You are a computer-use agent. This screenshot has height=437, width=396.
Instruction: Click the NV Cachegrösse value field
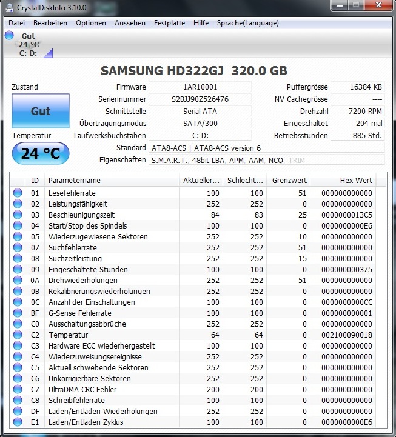point(358,99)
